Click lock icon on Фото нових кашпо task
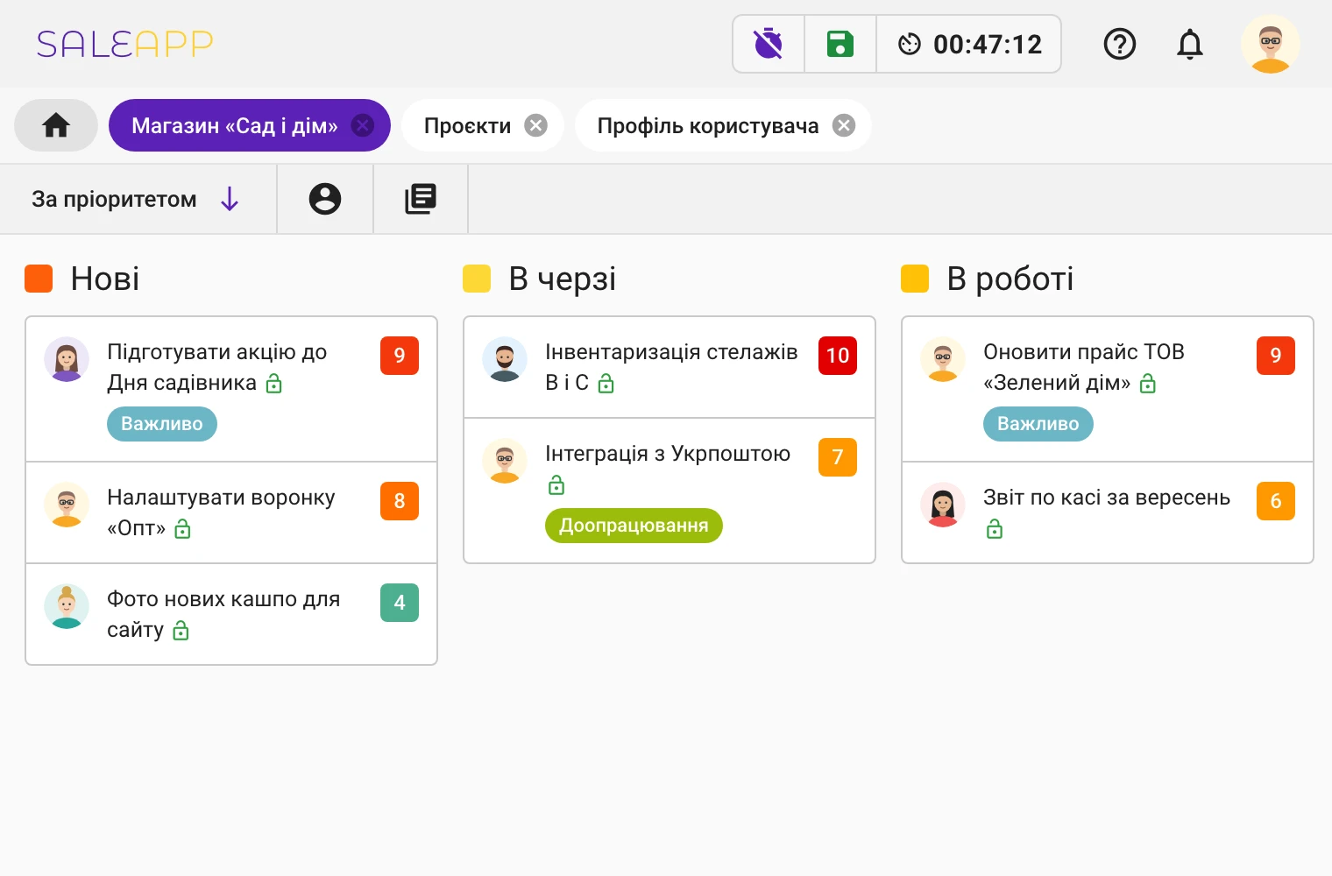 [x=181, y=631]
